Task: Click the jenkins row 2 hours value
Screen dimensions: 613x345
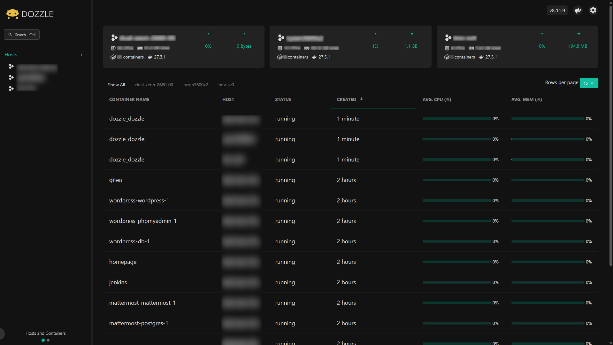Action: click(x=346, y=282)
